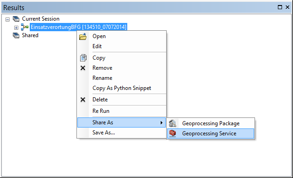Screen dimensions: 293x178
Task: Click the red Geoprocessing Service toolbox icon
Action: tap(173, 133)
